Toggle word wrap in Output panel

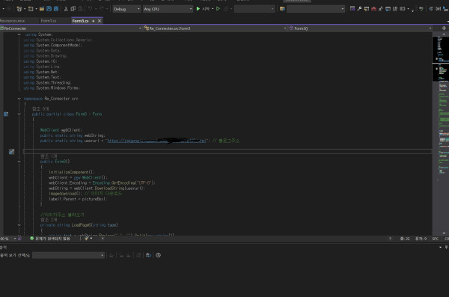click(x=148, y=255)
